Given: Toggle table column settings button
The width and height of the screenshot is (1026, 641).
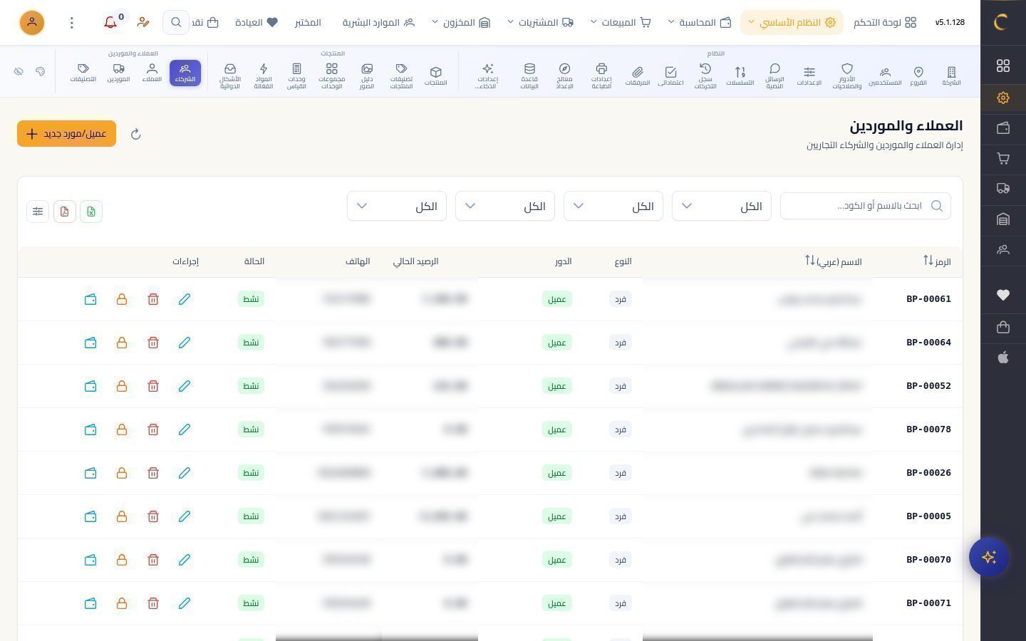Looking at the screenshot, I should 38,212.
